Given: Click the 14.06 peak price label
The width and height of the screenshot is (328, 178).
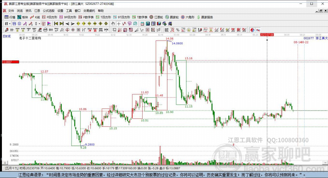Looking at the screenshot, I should coord(169,38).
